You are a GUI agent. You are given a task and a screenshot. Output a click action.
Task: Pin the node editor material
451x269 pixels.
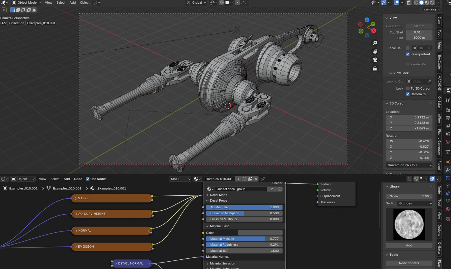[263, 179]
